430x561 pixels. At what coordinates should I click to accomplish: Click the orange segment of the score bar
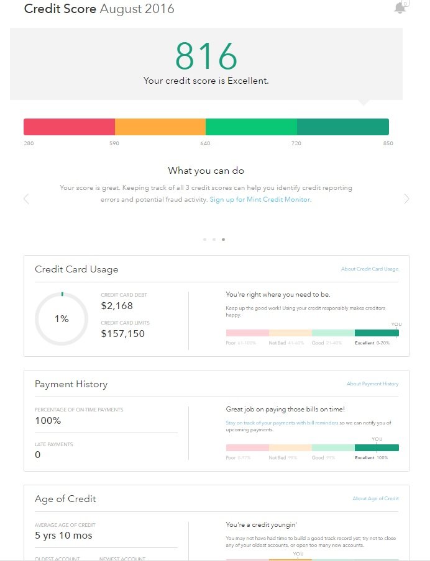point(160,127)
